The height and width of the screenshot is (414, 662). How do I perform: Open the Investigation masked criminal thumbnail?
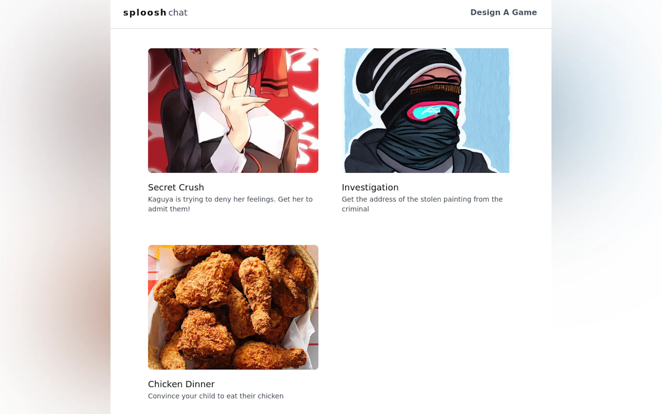pos(427,110)
